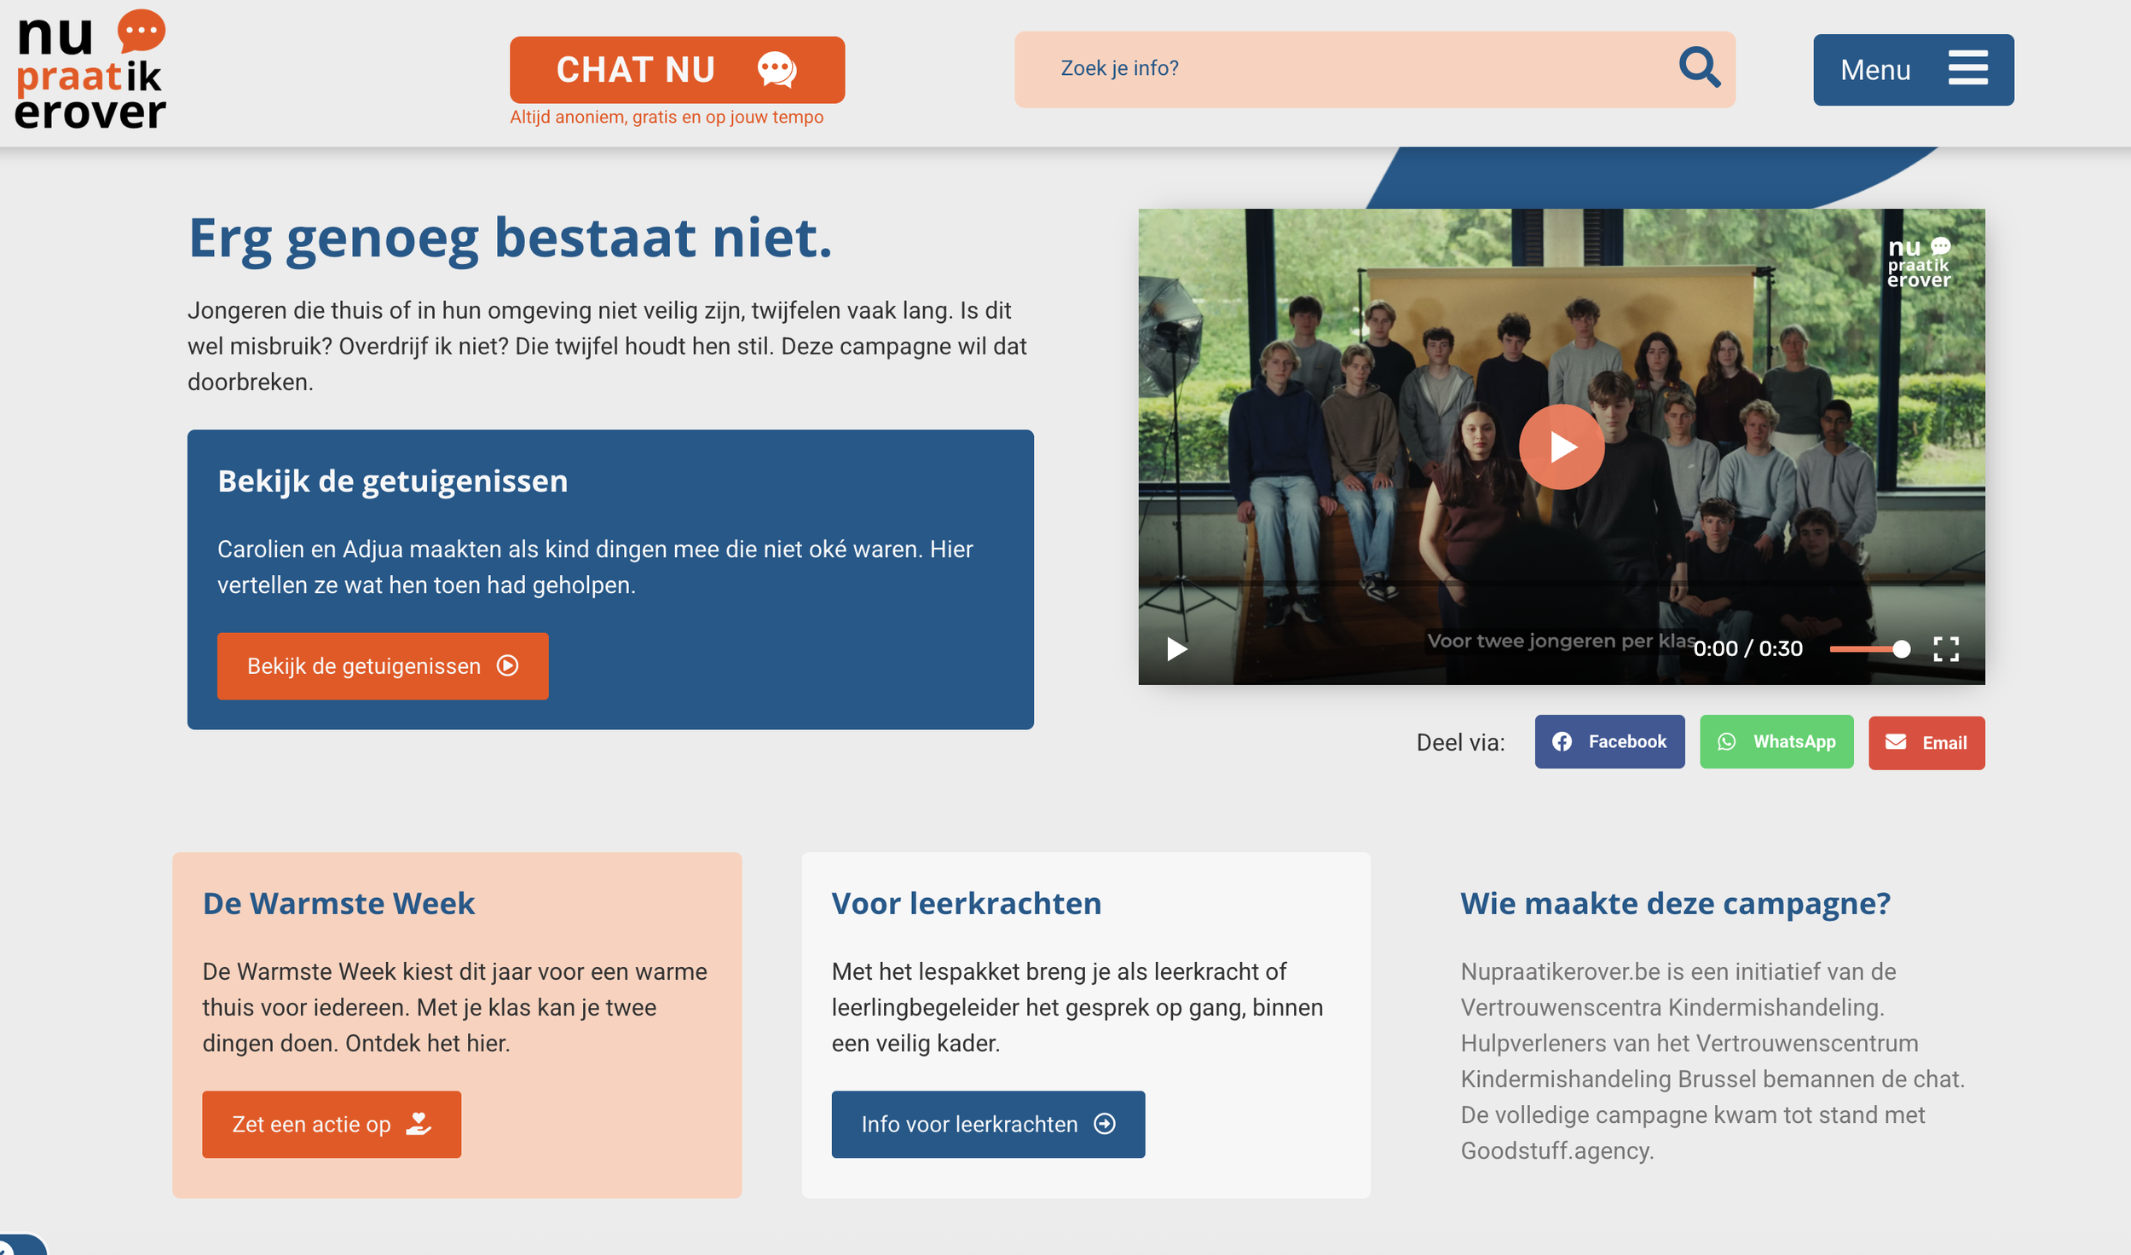
Task: Focus the 'Zoek je info?' search field
Action: (x=1374, y=69)
